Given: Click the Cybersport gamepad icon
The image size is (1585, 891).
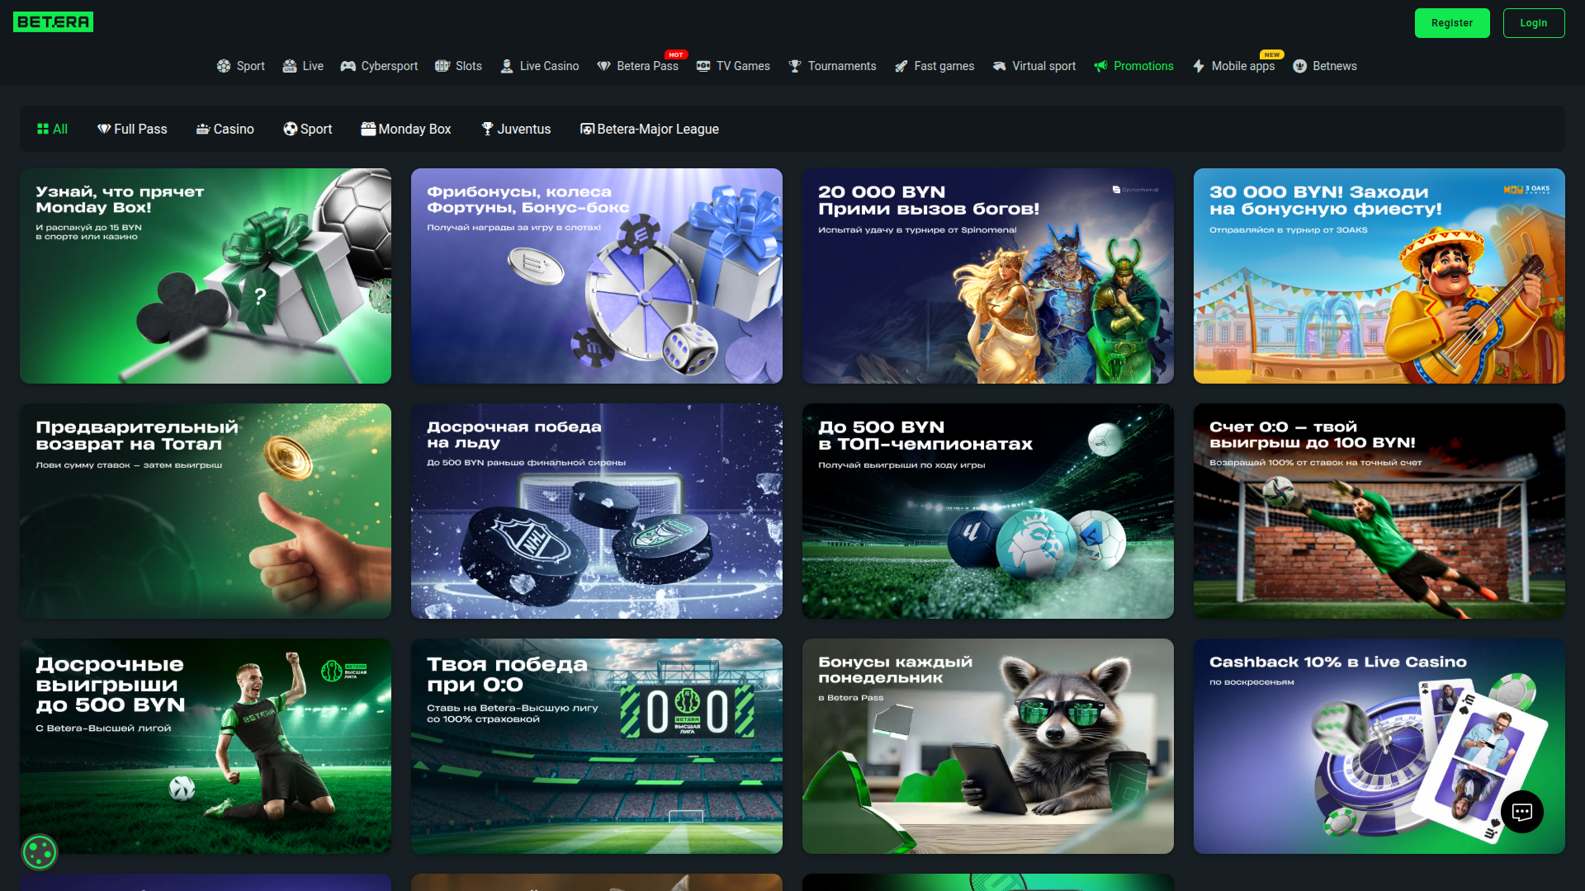Looking at the screenshot, I should click(348, 66).
